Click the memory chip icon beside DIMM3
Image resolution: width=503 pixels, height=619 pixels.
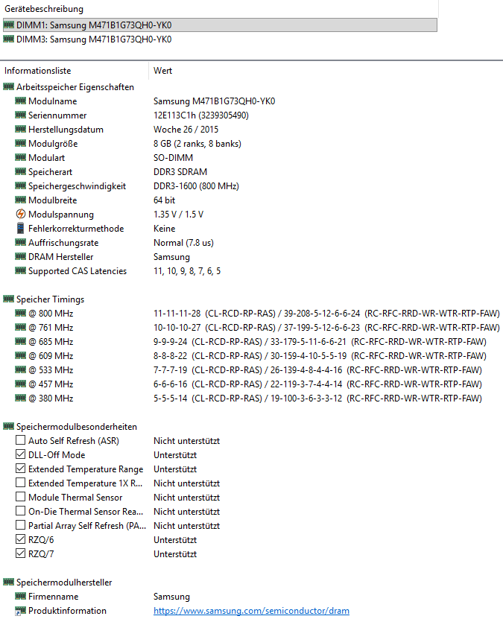pos(9,39)
